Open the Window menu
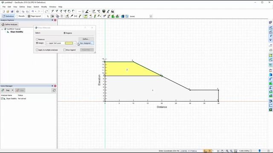273x153 pixels. click(52, 7)
